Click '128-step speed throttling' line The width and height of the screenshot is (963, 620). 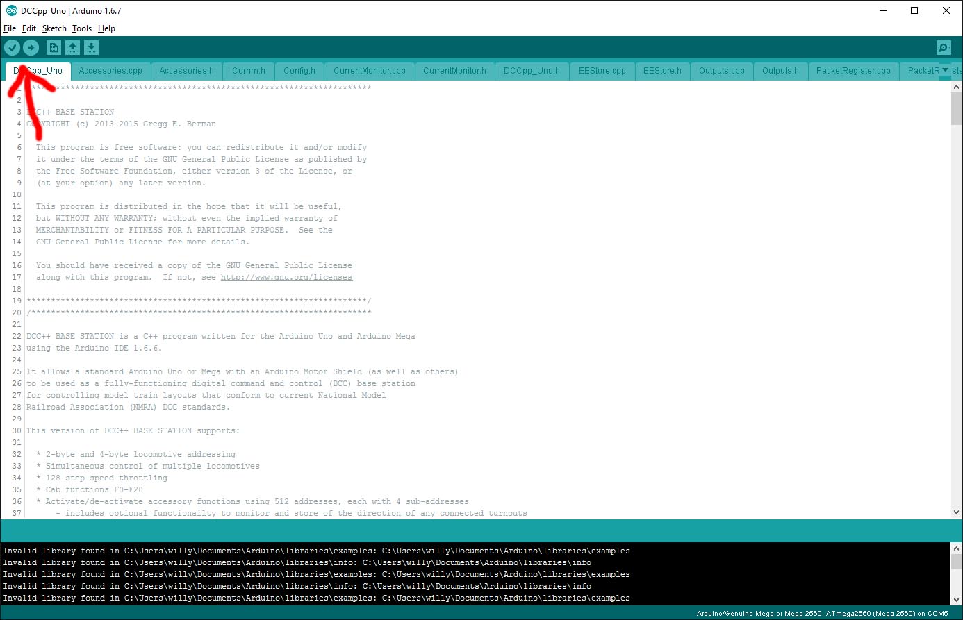pyautogui.click(x=101, y=478)
